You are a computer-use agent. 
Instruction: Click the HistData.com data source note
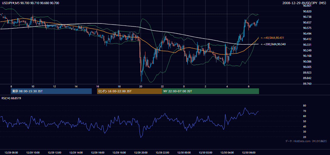click(306, 141)
